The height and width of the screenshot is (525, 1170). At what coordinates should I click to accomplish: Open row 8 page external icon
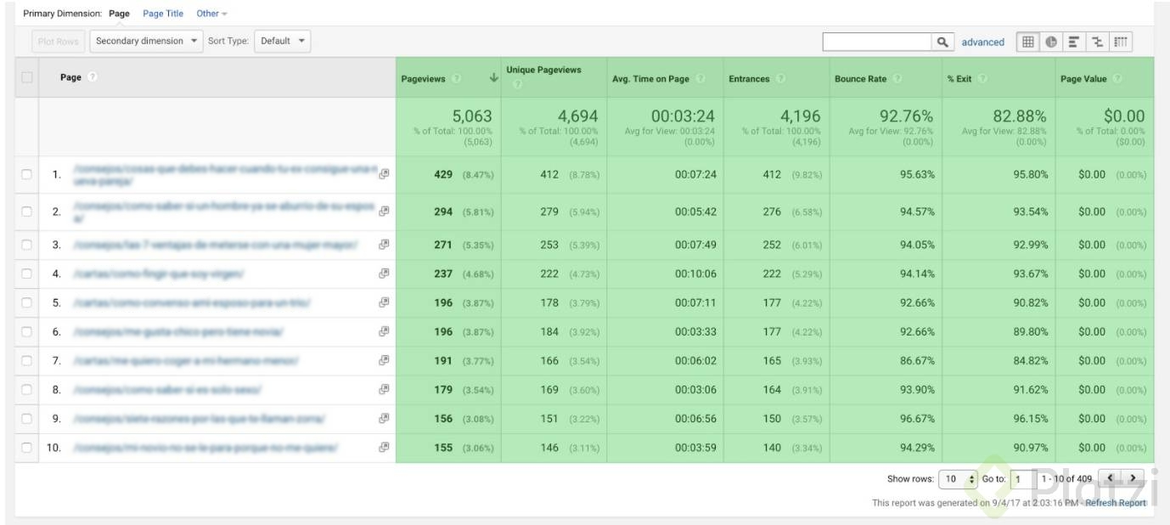coord(384,389)
